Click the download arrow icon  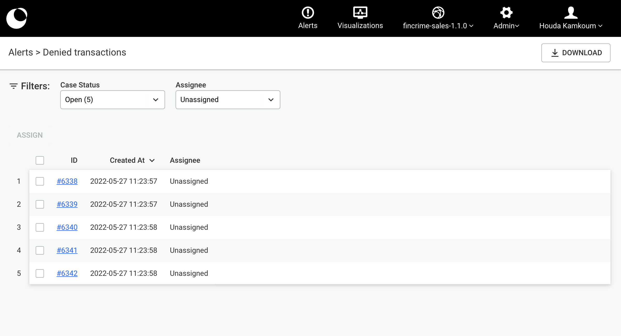tap(555, 53)
